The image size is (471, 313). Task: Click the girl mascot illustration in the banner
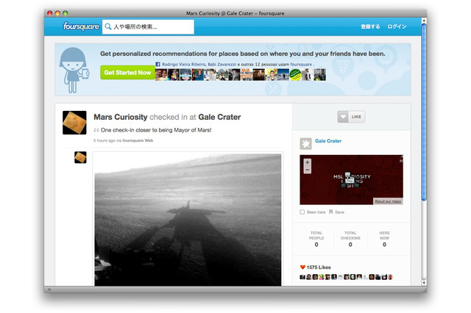tap(74, 70)
